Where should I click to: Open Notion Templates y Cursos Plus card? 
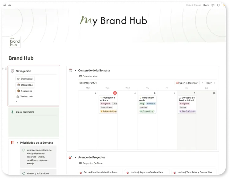pos(194,172)
